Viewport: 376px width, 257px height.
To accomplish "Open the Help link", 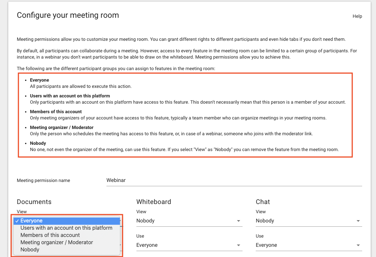I will (357, 16).
